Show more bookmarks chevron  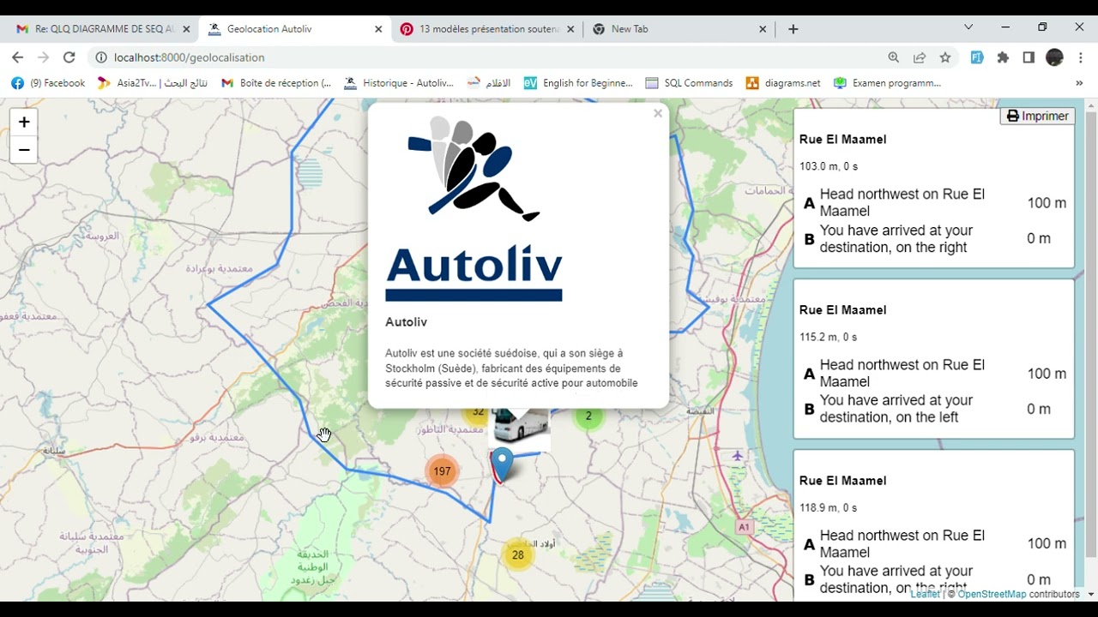(1079, 83)
